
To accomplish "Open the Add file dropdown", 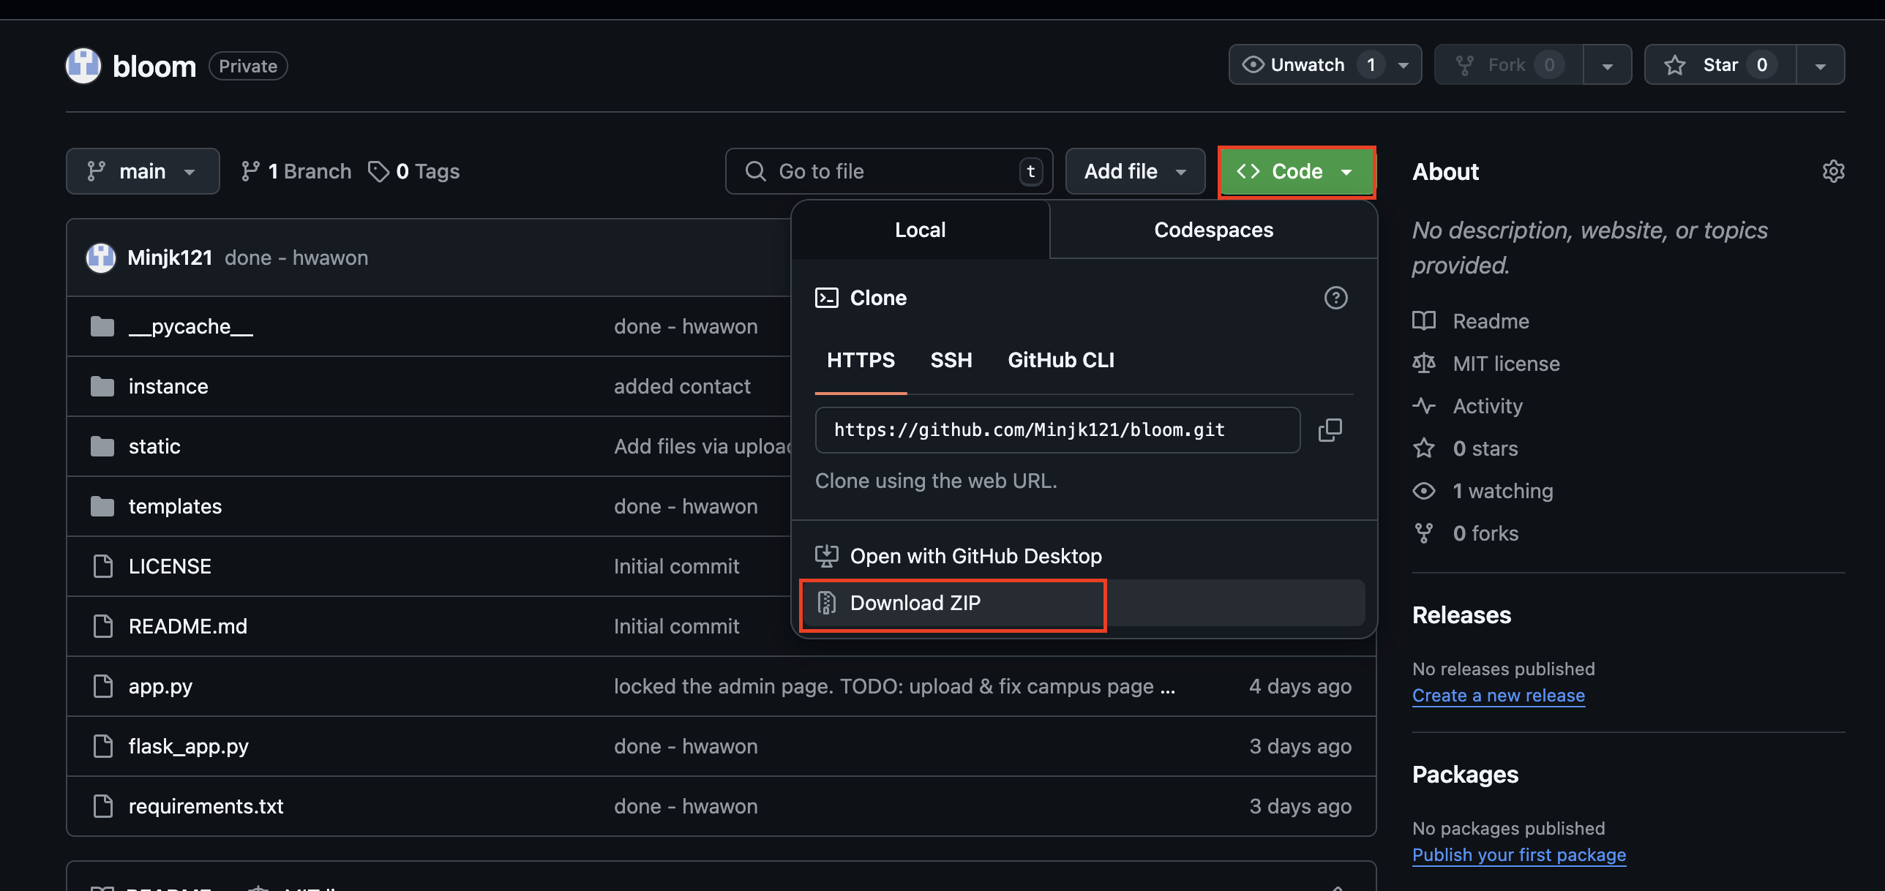I will [1134, 171].
